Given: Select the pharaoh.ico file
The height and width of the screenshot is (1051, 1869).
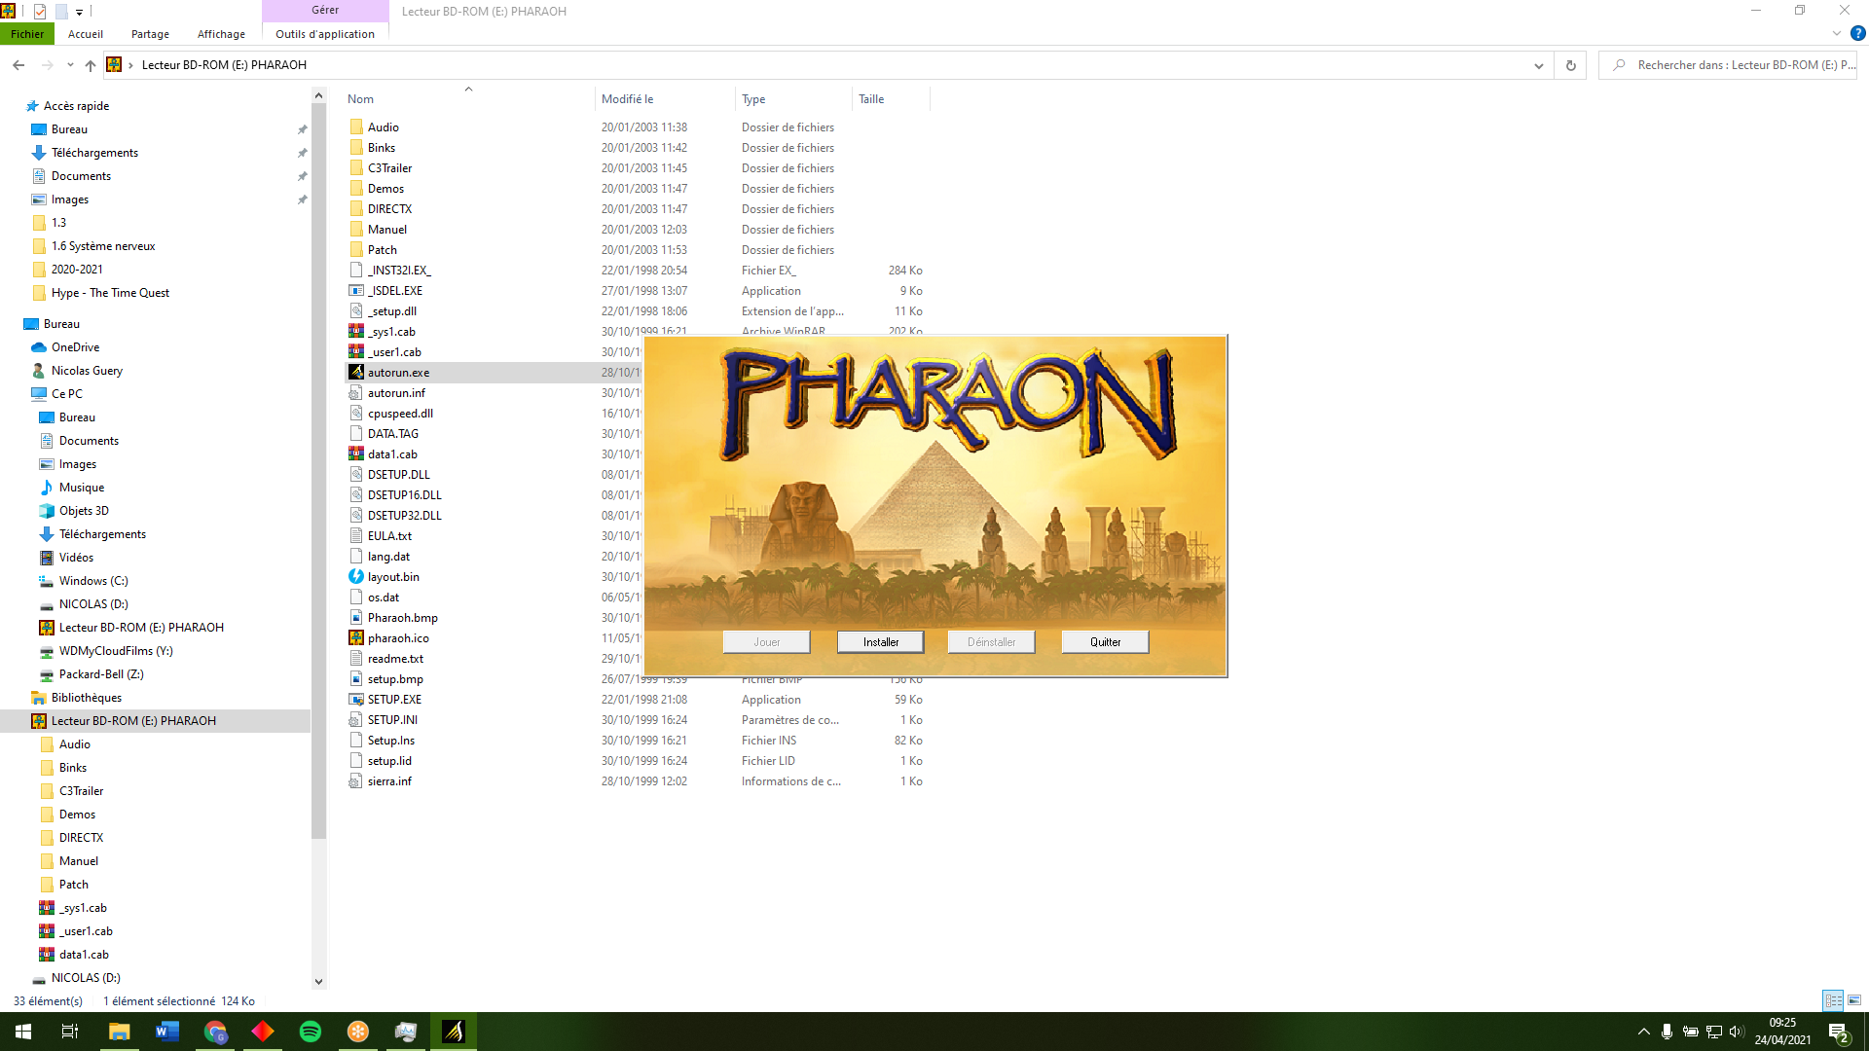Looking at the screenshot, I should [398, 638].
